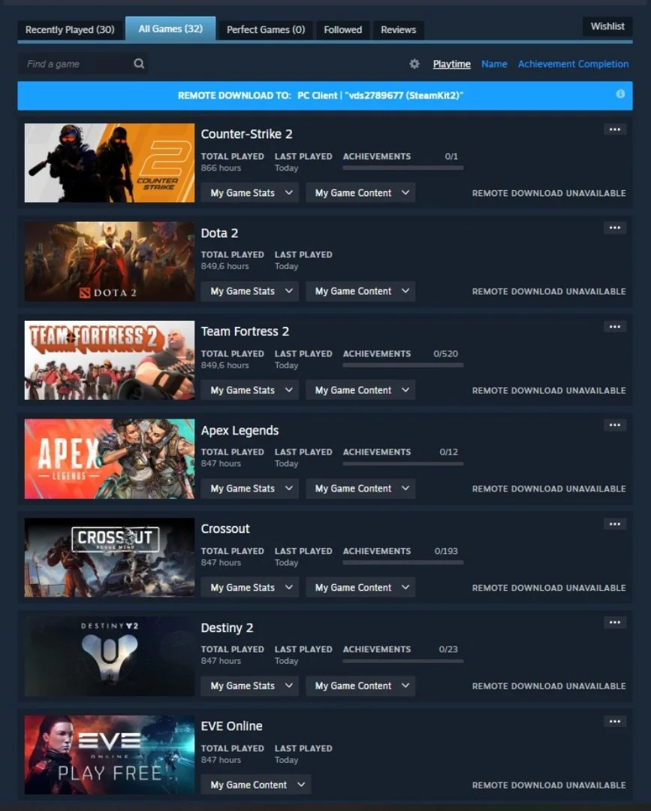Expand My Game Content for Crossout
Viewport: 651px width, 811px height.
click(x=360, y=588)
